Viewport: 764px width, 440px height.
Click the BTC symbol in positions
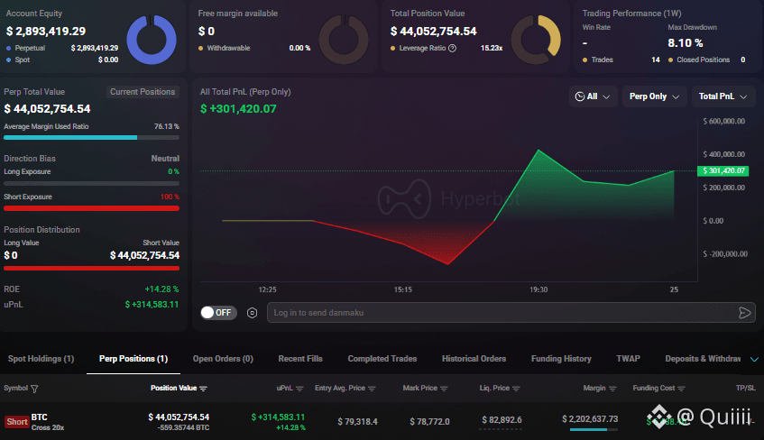40,417
